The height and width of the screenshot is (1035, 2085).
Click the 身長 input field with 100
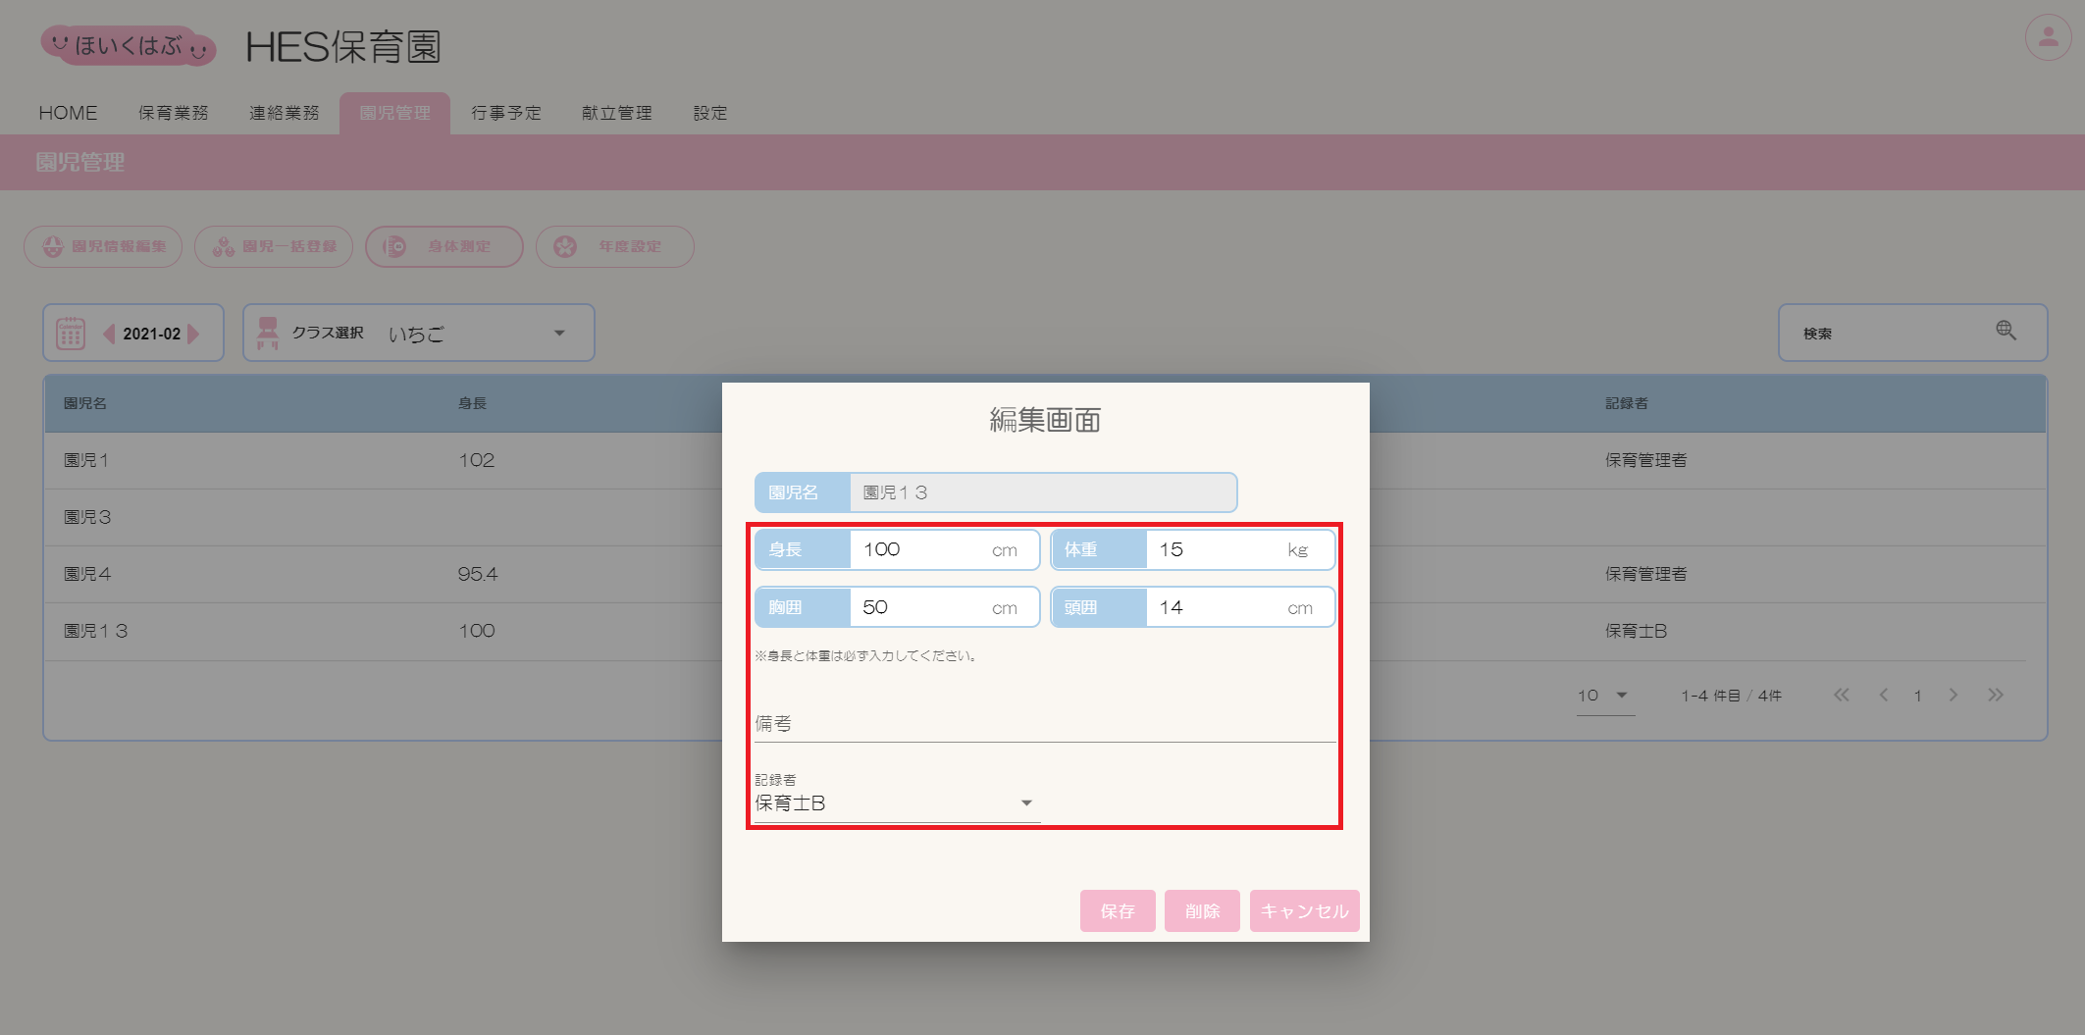click(x=921, y=549)
